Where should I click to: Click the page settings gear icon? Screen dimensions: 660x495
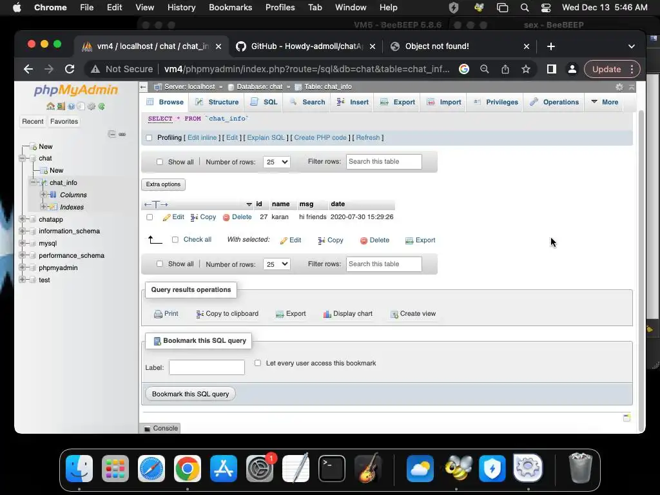tap(619, 87)
